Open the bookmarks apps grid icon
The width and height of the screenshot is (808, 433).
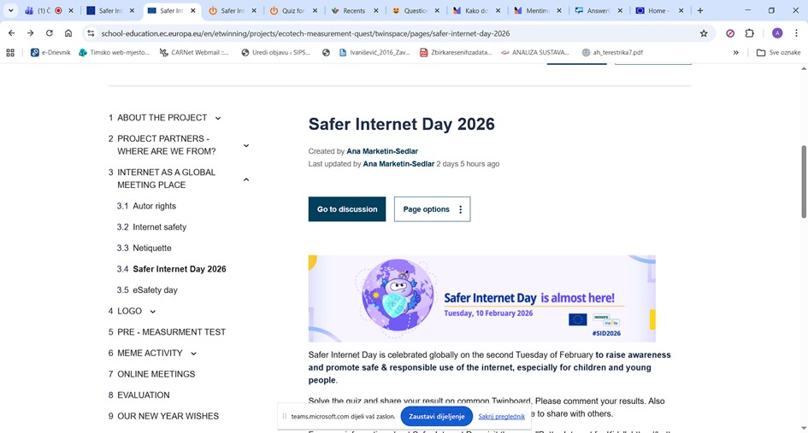pos(10,52)
